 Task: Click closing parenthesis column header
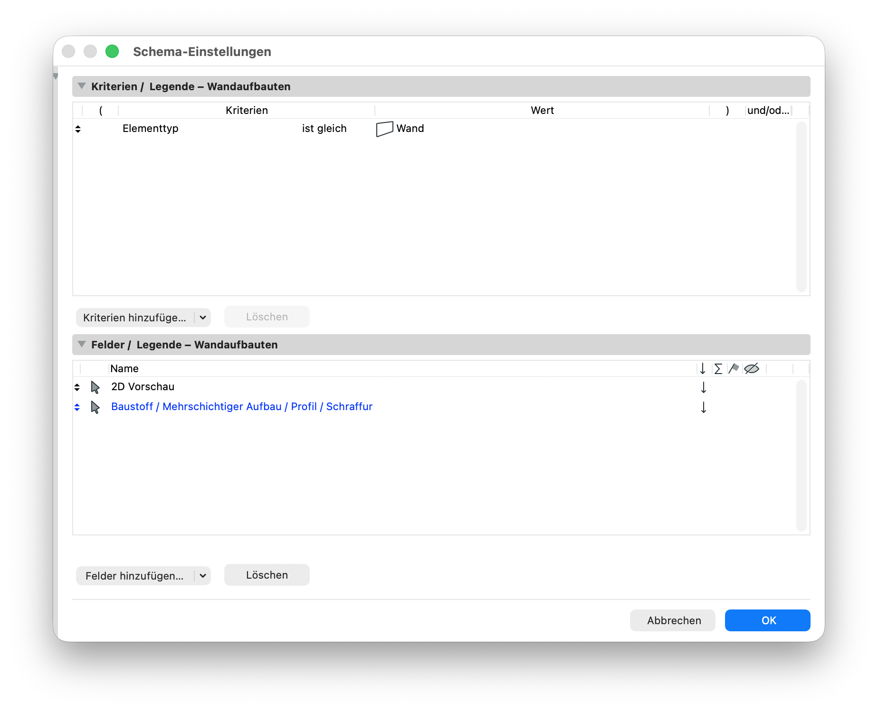click(727, 110)
